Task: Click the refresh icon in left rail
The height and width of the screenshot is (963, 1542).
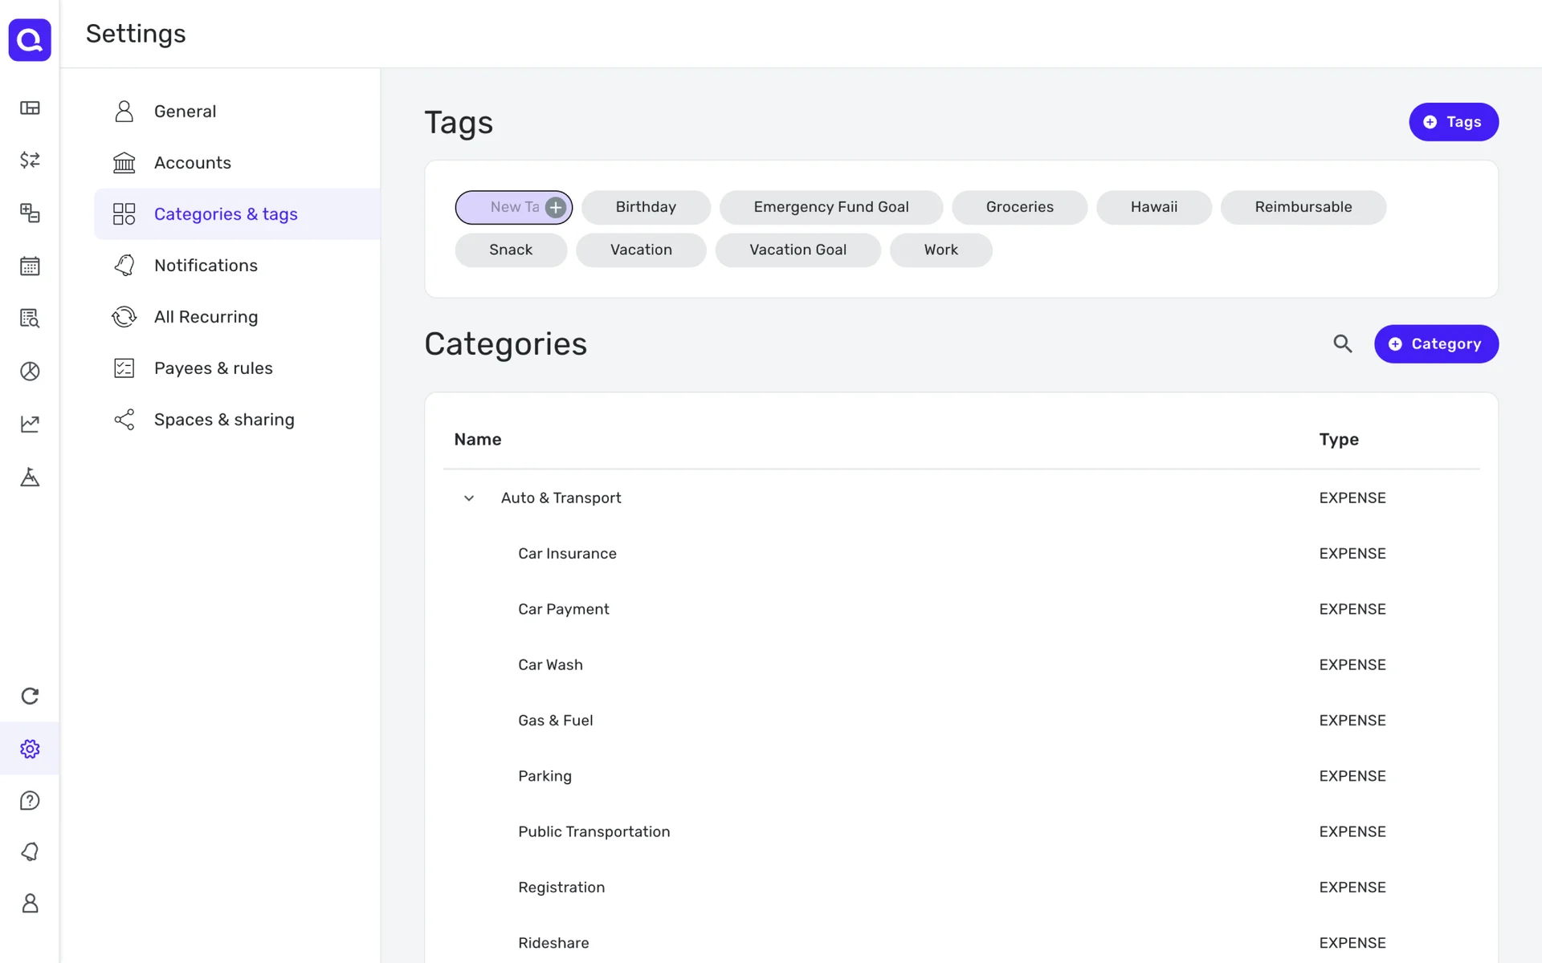Action: click(x=30, y=696)
